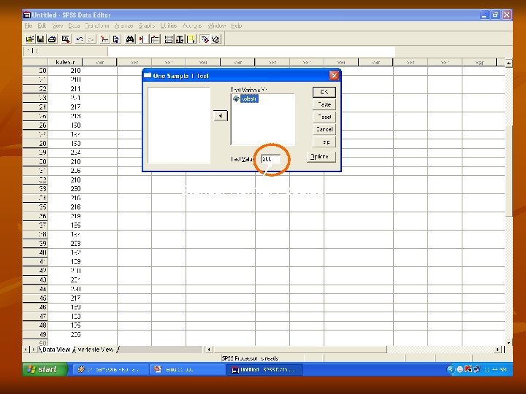
Task: Select row header 49 in the data grid
Action: 35,334
